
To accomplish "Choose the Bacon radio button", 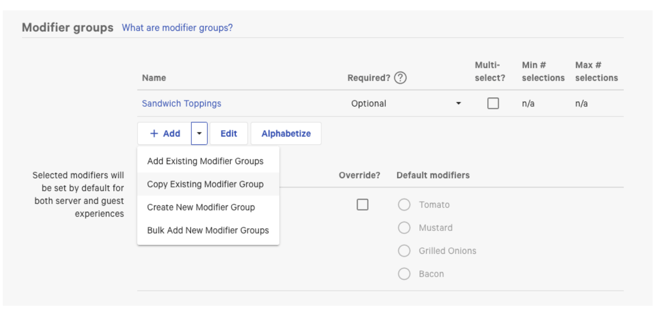I will pos(404,274).
